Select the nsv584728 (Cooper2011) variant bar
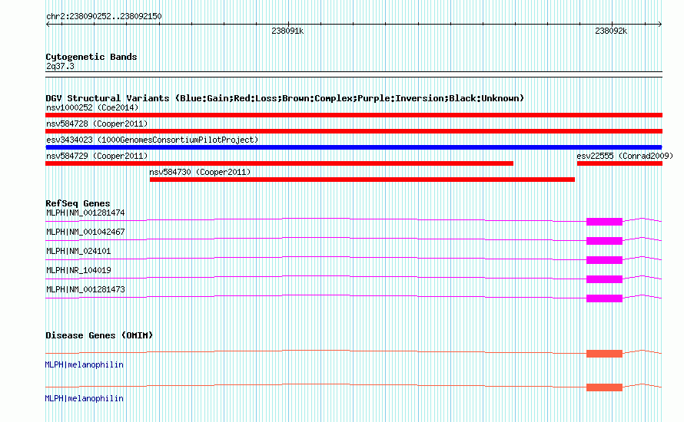 (354, 131)
